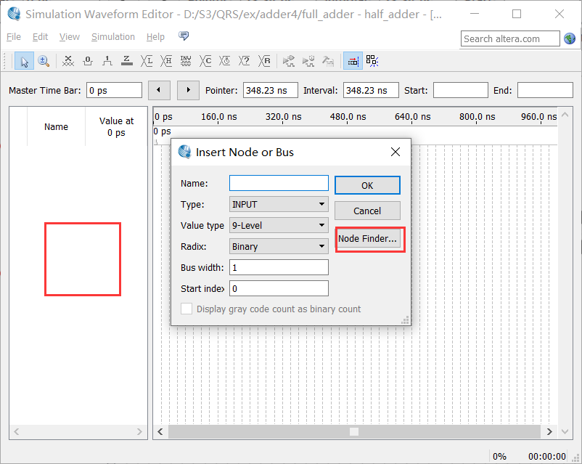Image resolution: width=582 pixels, height=464 pixels.
Task: Open the View menu
Action: pyautogui.click(x=70, y=37)
